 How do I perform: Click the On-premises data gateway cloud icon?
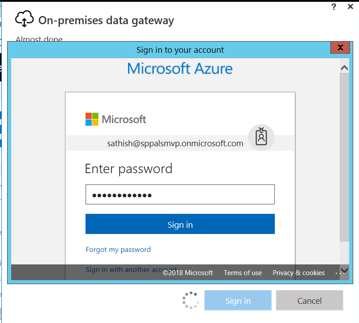24,19
